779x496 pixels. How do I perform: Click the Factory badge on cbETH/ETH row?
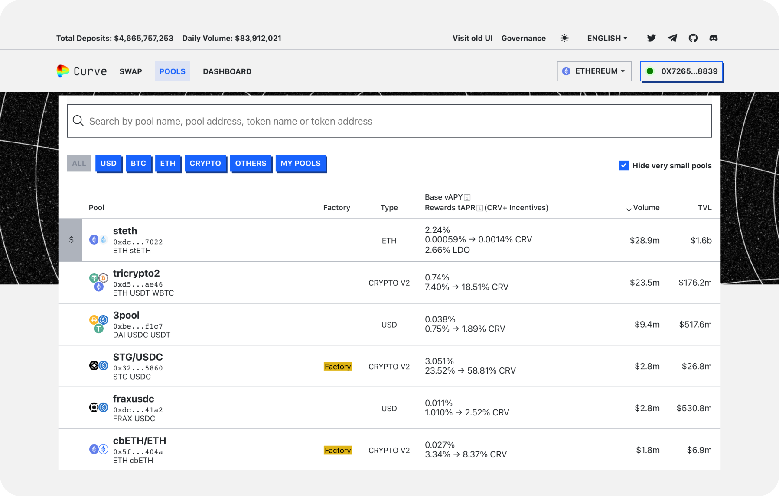pos(338,450)
